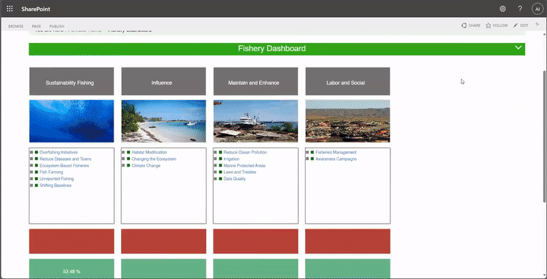Viewport: 547px width, 279px height.
Task: Click the coastal village hillside image
Action: coord(348,121)
